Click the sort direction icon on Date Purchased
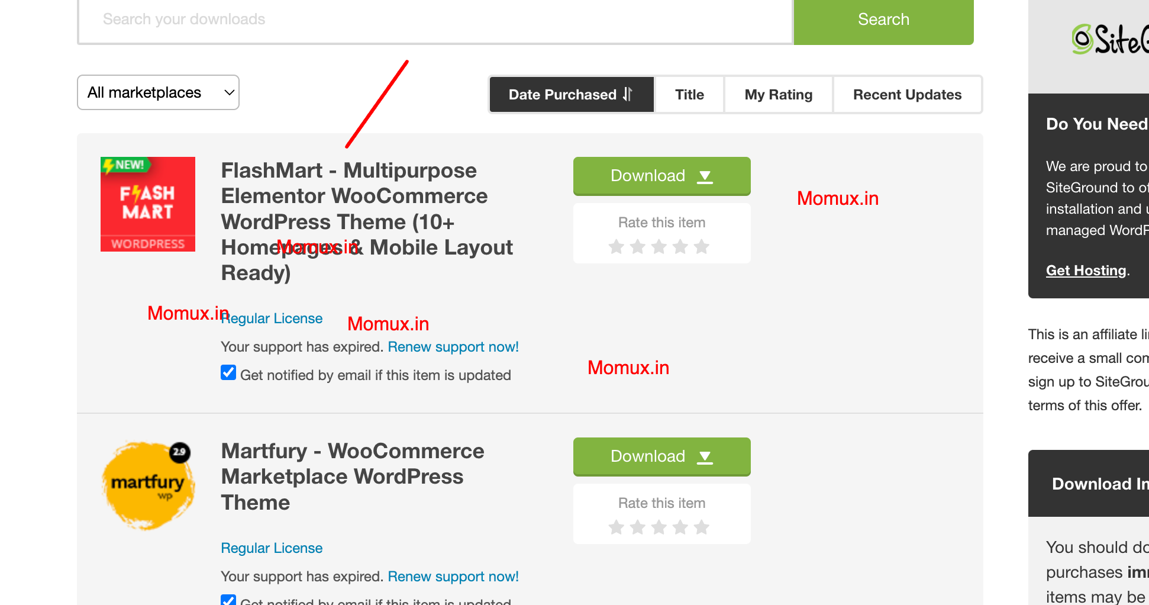 [628, 95]
